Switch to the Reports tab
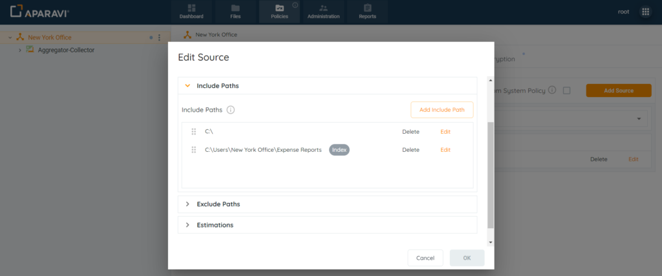The height and width of the screenshot is (276, 662). [x=367, y=12]
